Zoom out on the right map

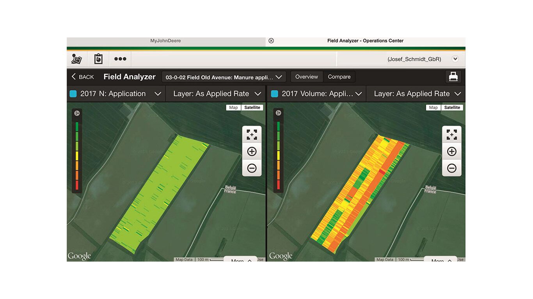451,168
